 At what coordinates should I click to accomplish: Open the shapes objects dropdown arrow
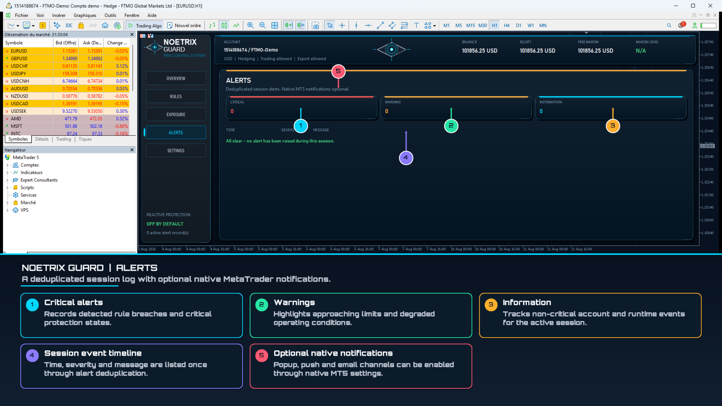(434, 26)
